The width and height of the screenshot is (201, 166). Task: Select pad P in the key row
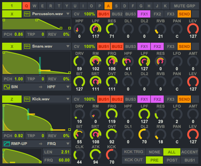point(100,6)
